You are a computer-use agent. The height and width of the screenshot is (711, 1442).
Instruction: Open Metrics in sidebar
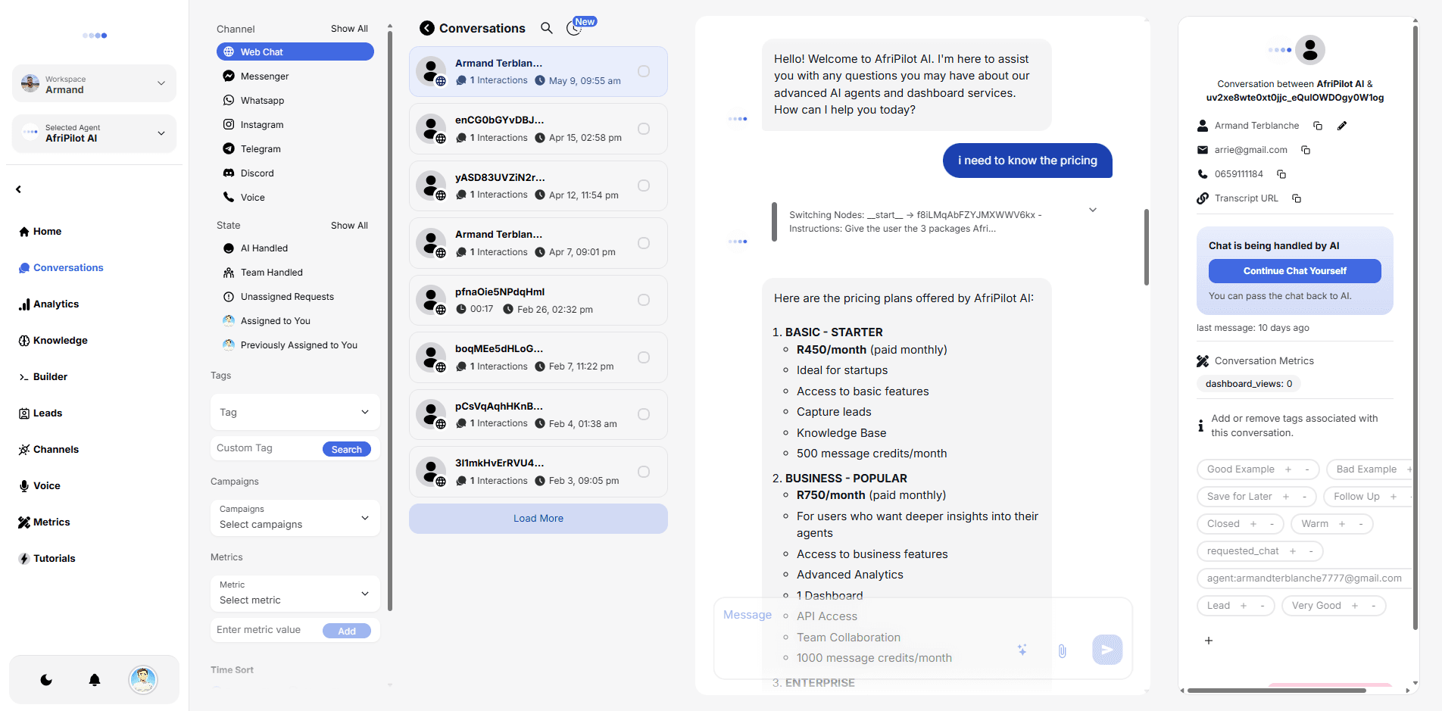click(x=44, y=522)
